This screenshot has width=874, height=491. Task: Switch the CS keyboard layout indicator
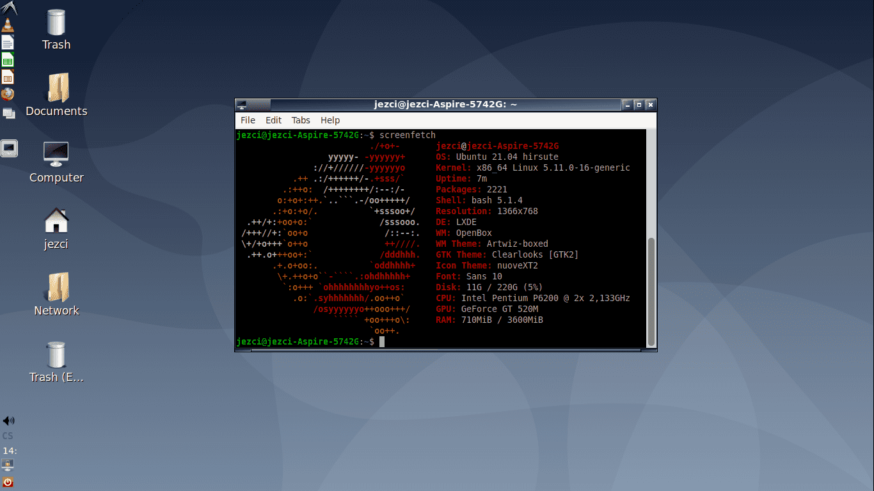[x=8, y=435]
